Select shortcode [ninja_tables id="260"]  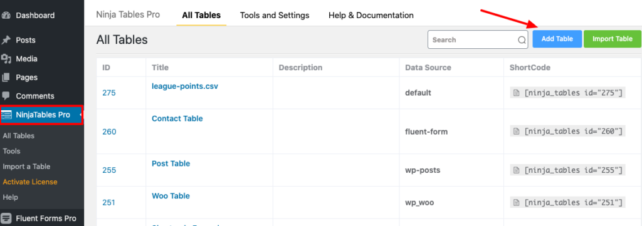[573, 131]
